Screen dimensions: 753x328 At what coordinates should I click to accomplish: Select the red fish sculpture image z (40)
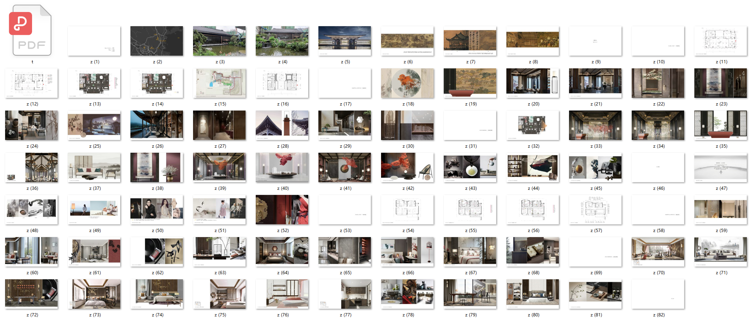tap(282, 167)
